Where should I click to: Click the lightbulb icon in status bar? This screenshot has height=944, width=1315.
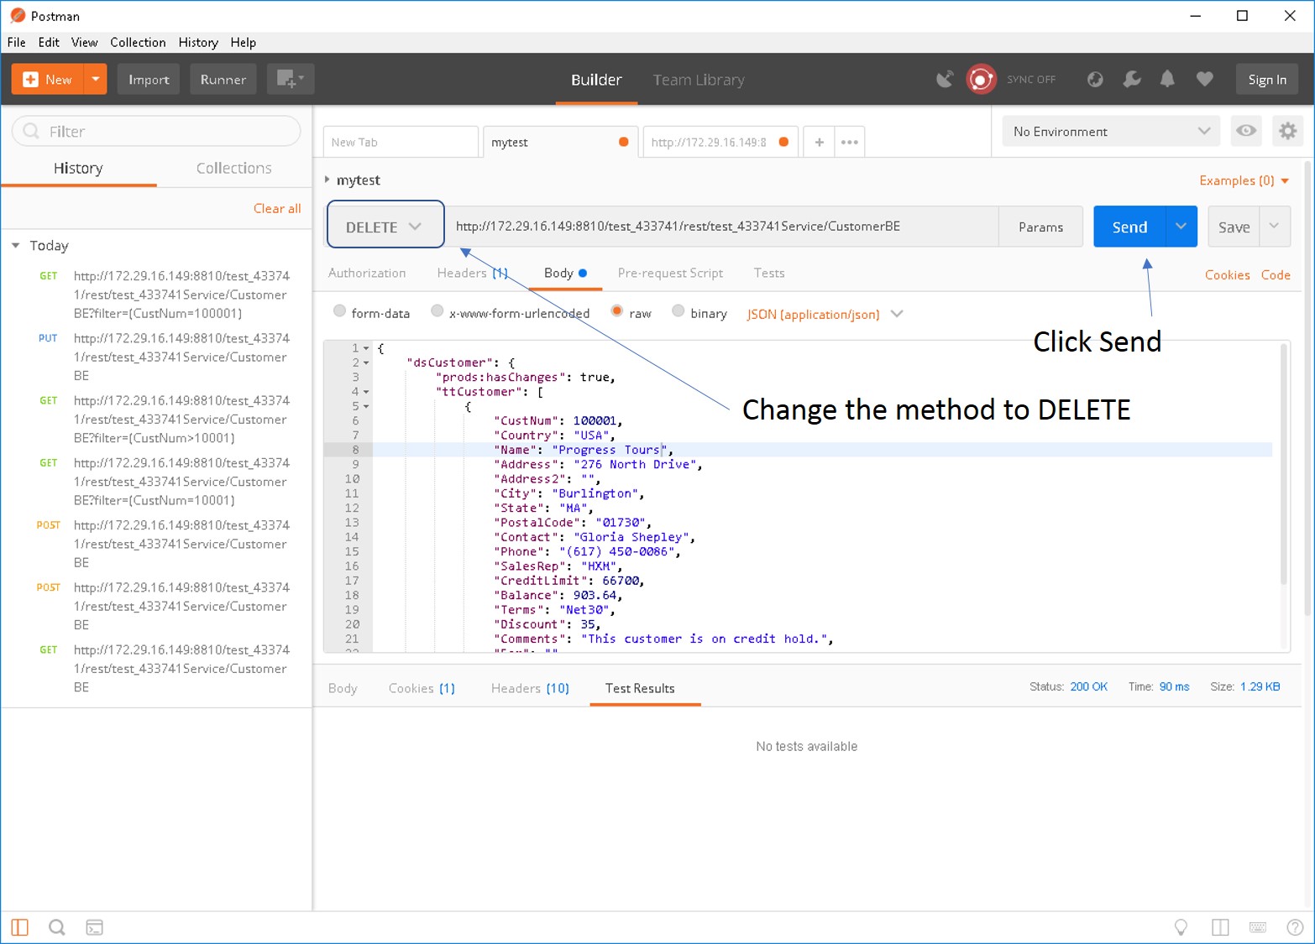1181,927
